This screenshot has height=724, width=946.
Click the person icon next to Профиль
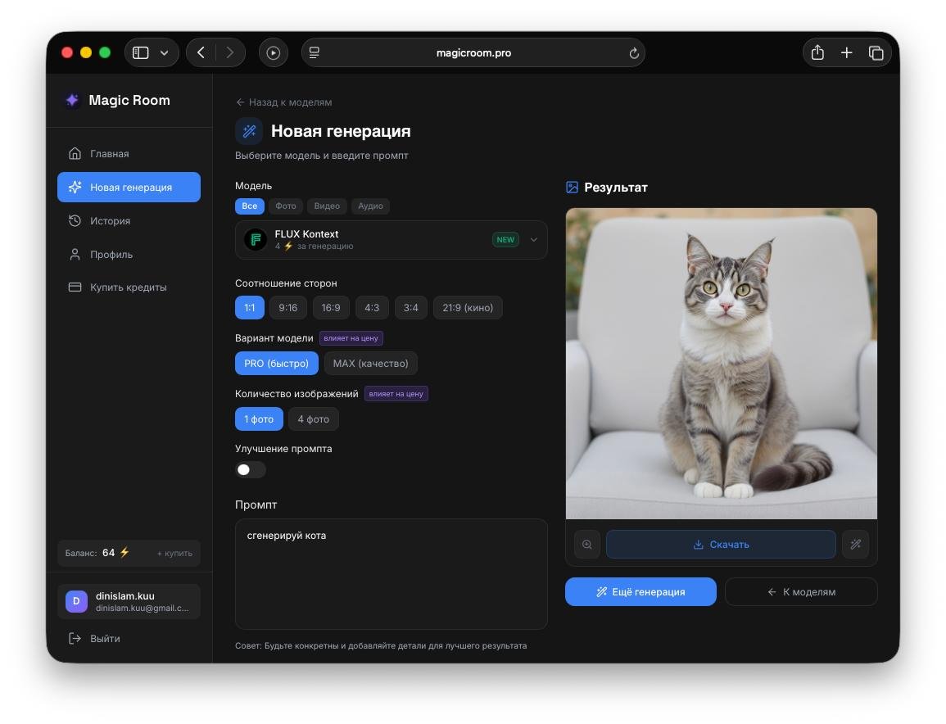pyautogui.click(x=75, y=254)
